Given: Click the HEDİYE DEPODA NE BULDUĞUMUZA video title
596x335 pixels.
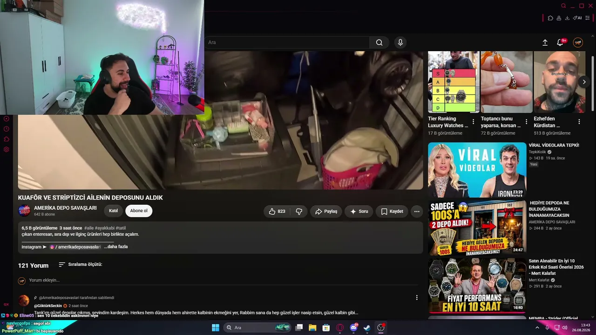Looking at the screenshot, I should 550,209.
